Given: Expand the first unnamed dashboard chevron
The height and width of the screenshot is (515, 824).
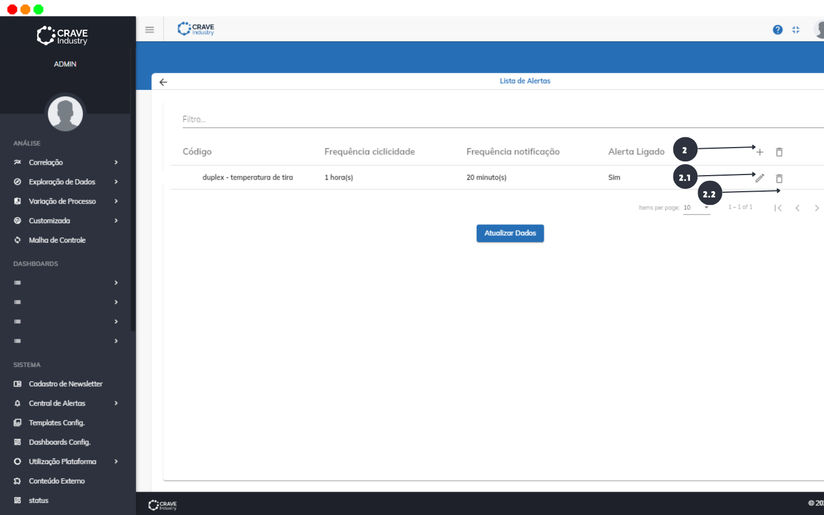Looking at the screenshot, I should tap(116, 283).
